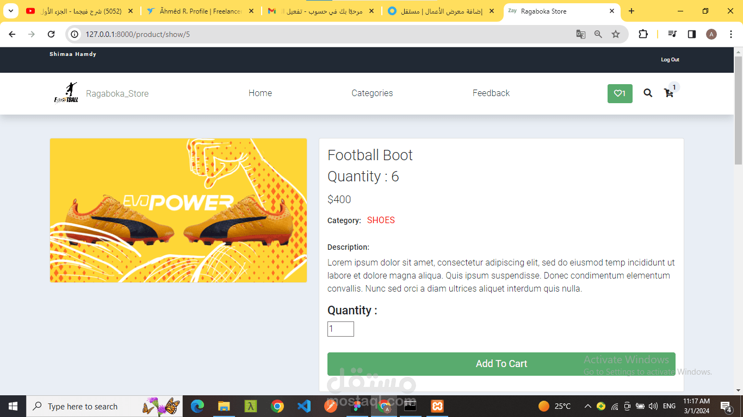Click the Windows taskbar search box
The width and height of the screenshot is (743, 417).
coord(104,406)
